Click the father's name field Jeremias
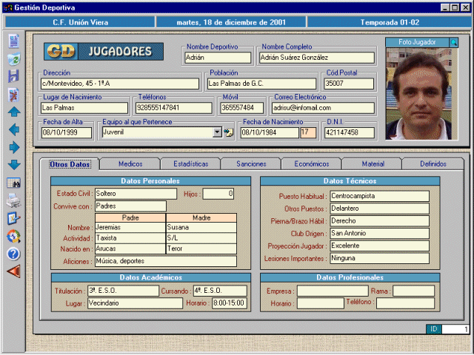474x355 pixels. tap(130, 227)
